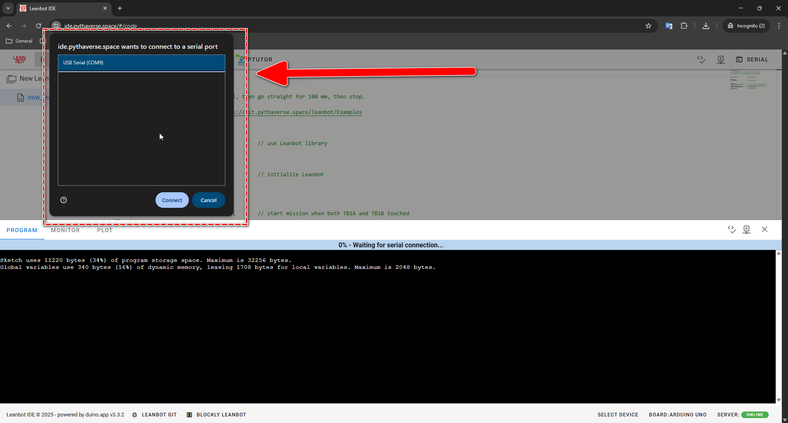Open browser downloads icon
This screenshot has width=788, height=423.
(706, 26)
